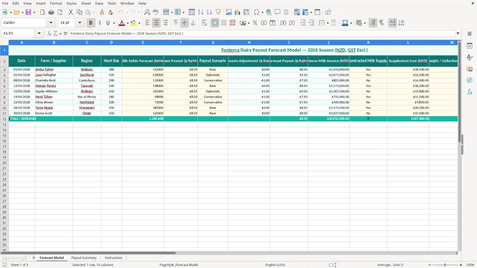This screenshot has width=477, height=268.
Task: Toggle Print Preview
Action: (60, 12)
